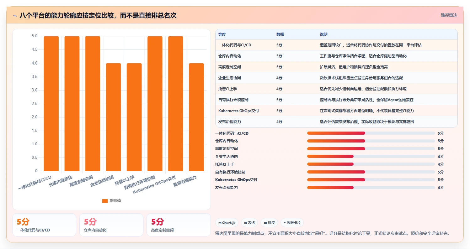The image size is (470, 249).
Task: Click the 数据 column header
Action: [280, 34]
